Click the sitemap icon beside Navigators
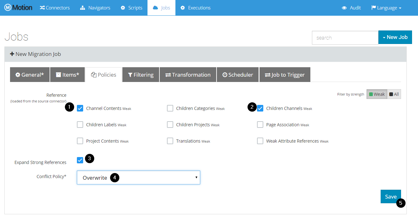Screen dimensions: 418x218 [x=83, y=8]
